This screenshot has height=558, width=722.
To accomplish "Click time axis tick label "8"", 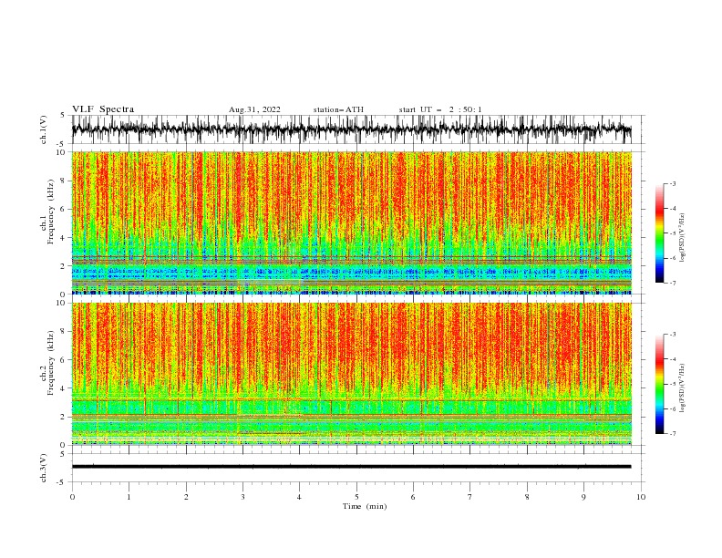I will click(x=527, y=497).
